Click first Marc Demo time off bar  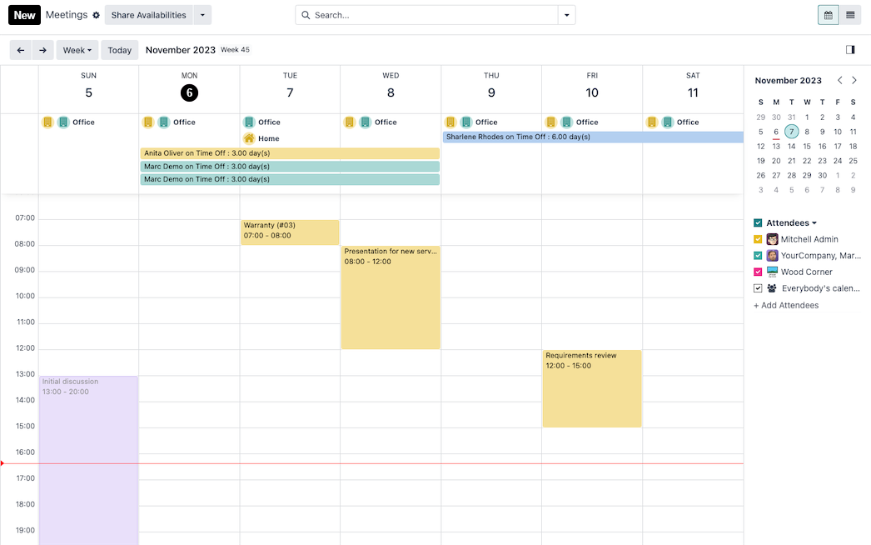click(x=290, y=167)
